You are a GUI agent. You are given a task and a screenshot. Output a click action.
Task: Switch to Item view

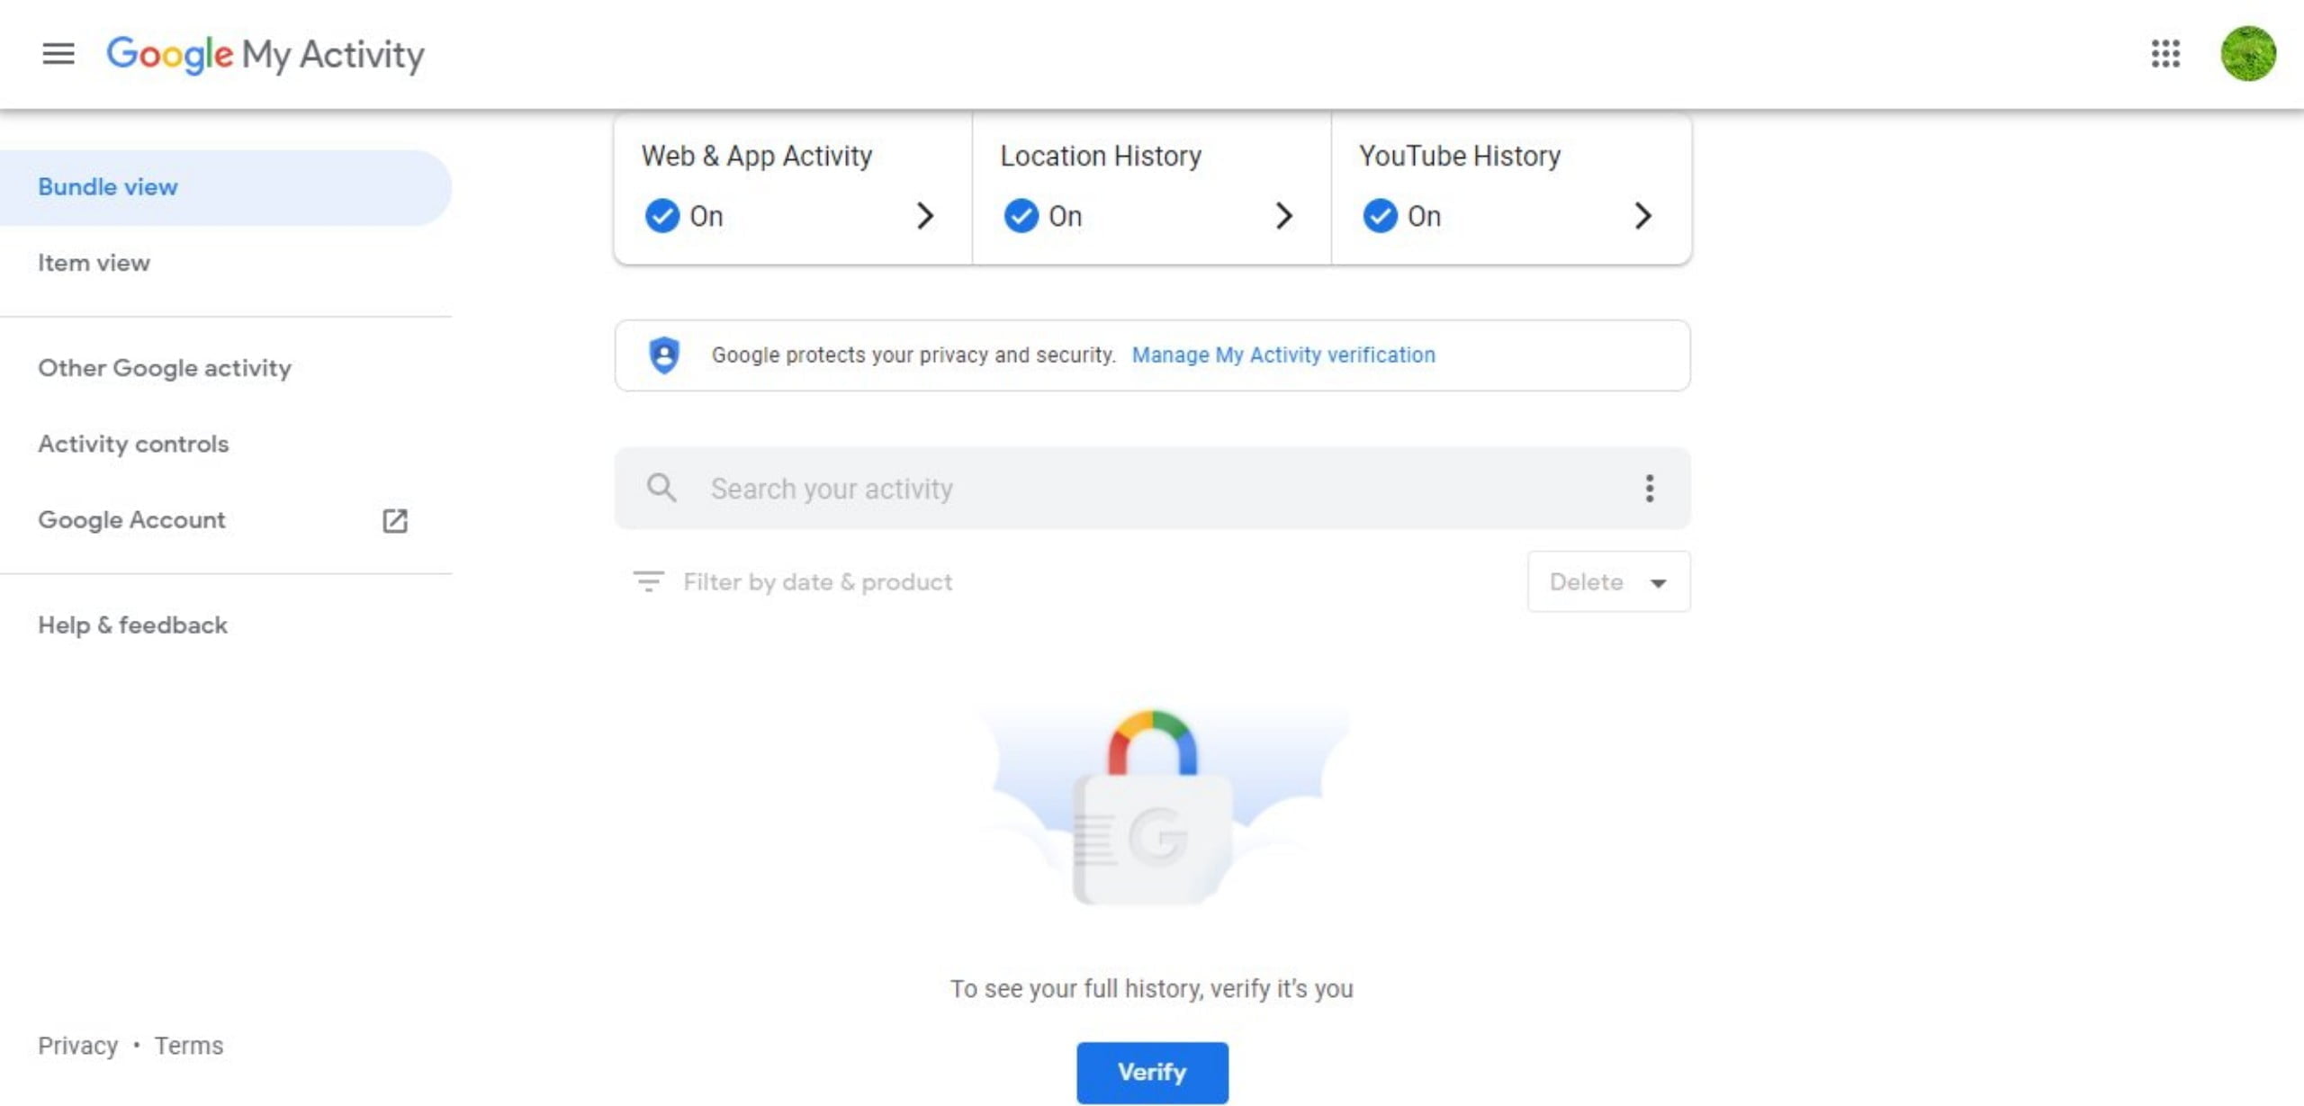pyautogui.click(x=94, y=263)
